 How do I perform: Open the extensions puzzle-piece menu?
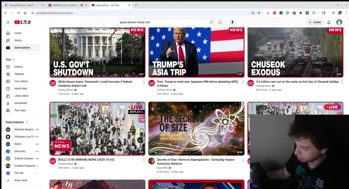pyautogui.click(x=314, y=13)
